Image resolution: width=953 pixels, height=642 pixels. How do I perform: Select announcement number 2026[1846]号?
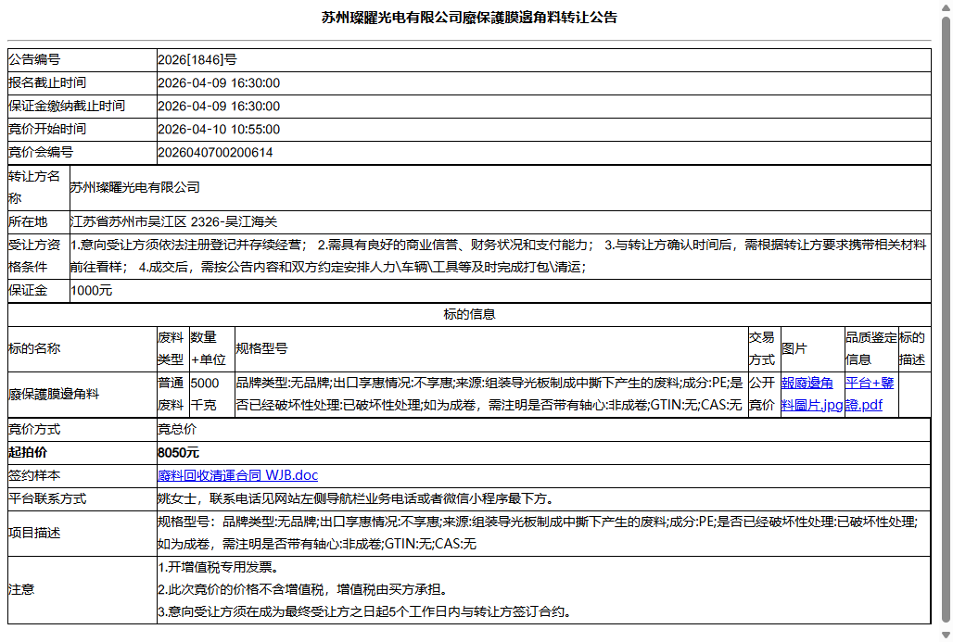pos(197,59)
